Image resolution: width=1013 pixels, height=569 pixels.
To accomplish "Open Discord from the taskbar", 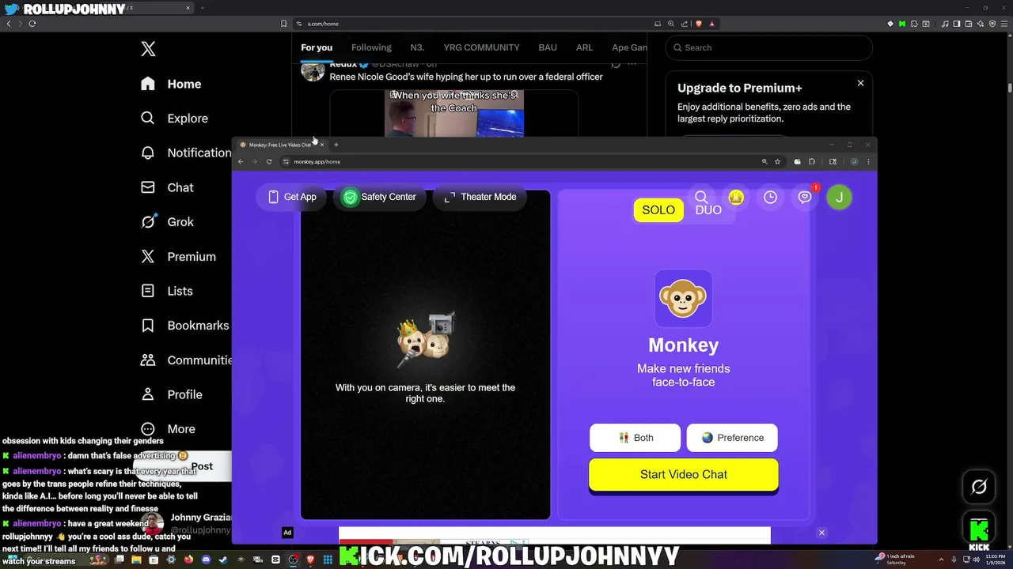I will pyautogui.click(x=207, y=560).
